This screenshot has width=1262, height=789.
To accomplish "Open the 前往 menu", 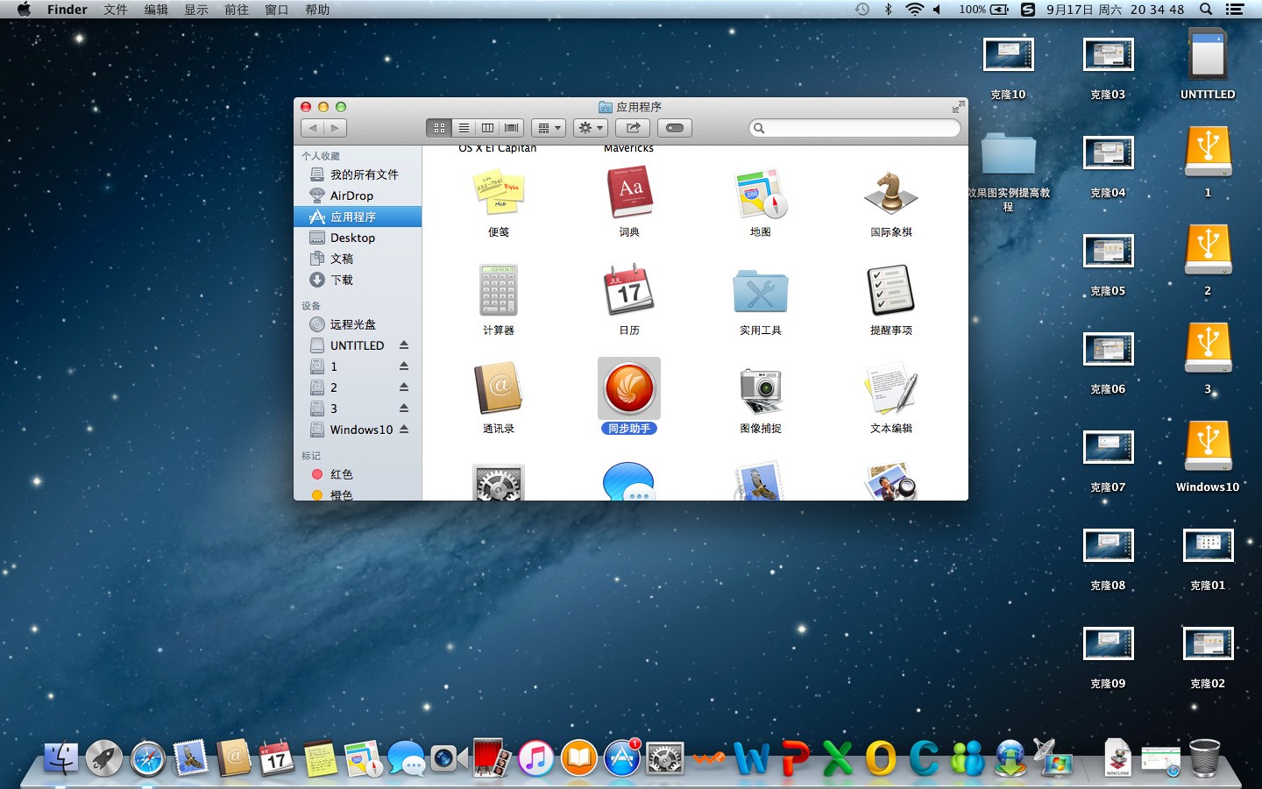I will click(x=237, y=10).
